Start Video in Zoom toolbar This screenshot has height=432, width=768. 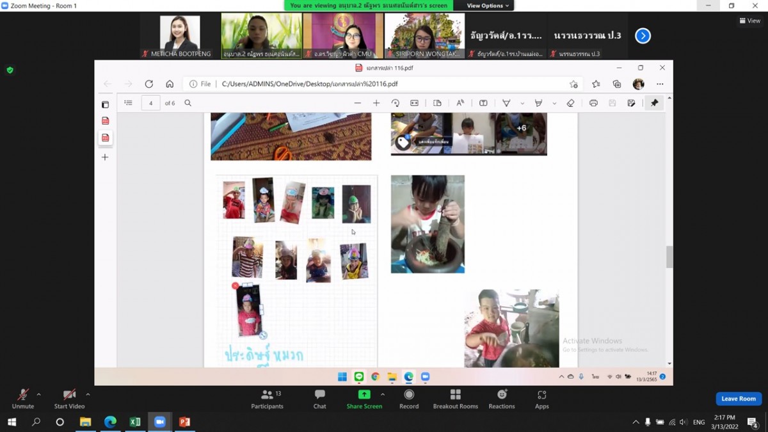(69, 398)
